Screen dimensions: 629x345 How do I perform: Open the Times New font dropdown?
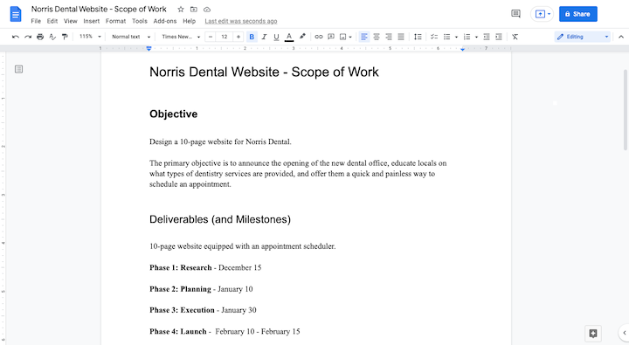(181, 37)
